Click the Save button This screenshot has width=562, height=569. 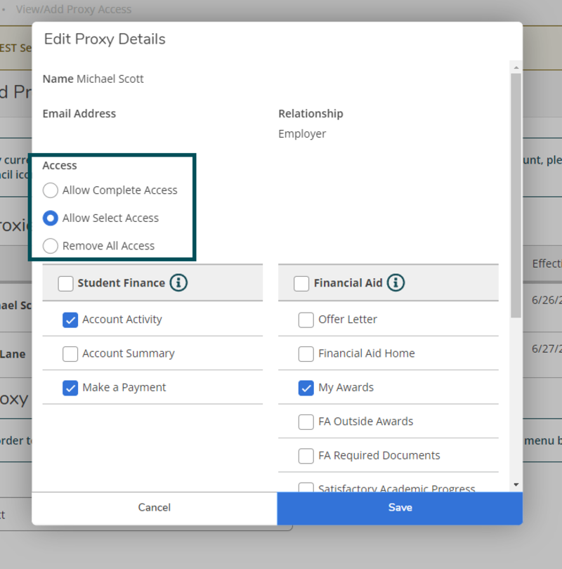pyautogui.click(x=400, y=507)
